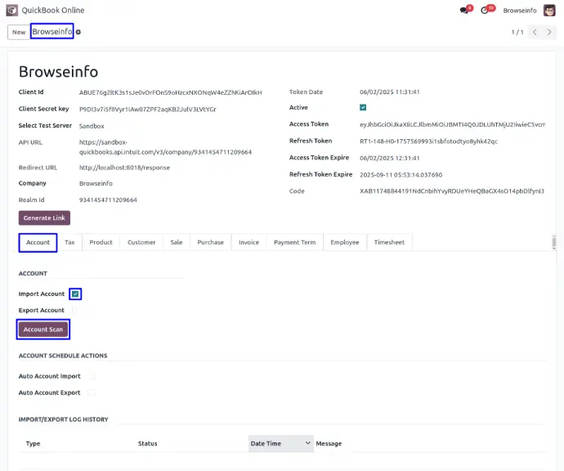Switch to the Timesheet tab

pyautogui.click(x=389, y=243)
